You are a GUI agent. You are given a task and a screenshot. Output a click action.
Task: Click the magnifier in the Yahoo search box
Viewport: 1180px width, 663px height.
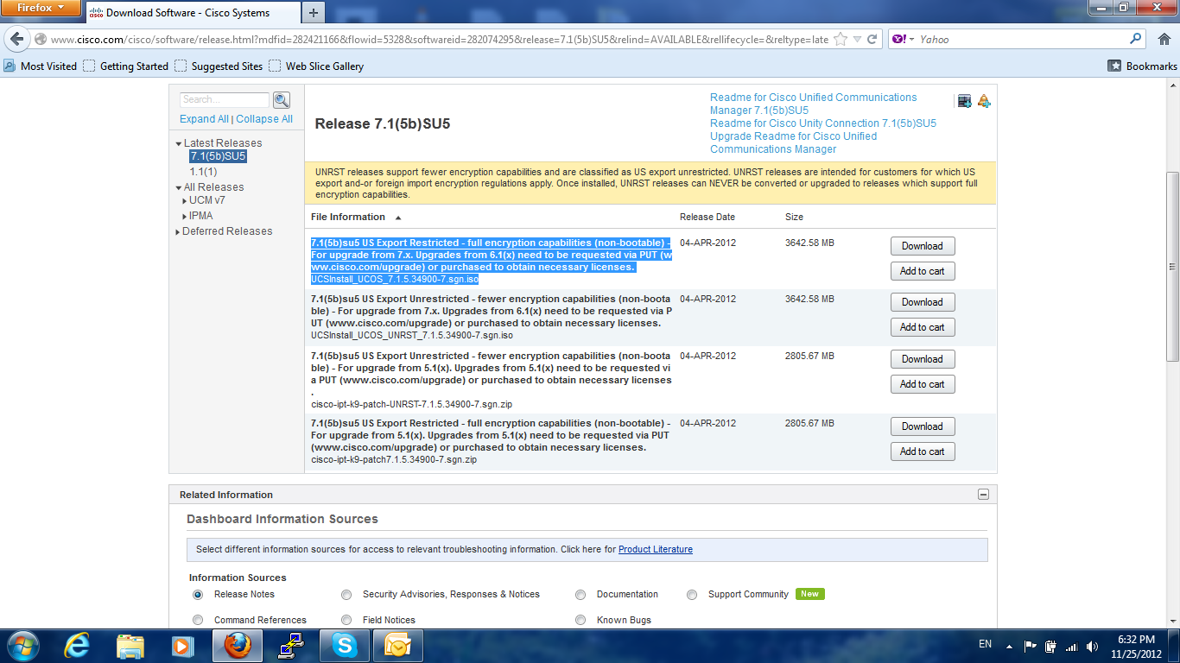tap(1136, 39)
